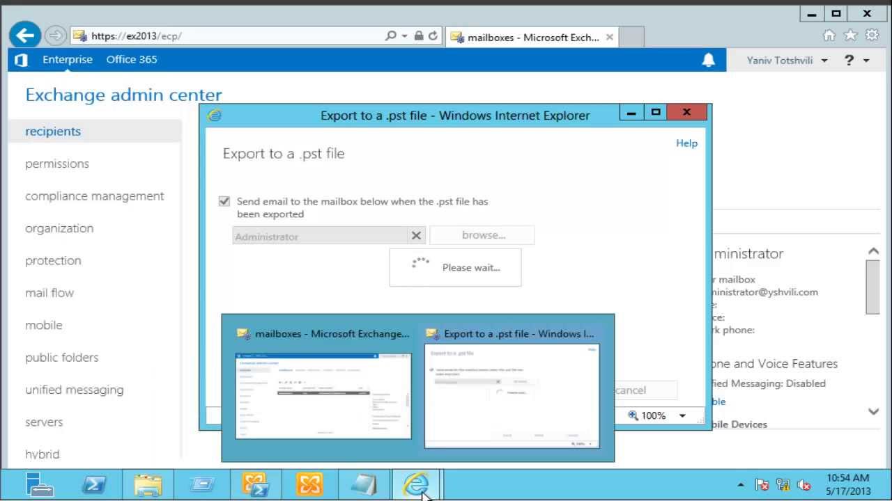Open a new browser tab
Screen dimensions: 892x501
tap(631, 38)
